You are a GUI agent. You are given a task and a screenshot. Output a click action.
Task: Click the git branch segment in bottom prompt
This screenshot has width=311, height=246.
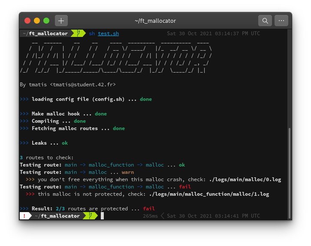click(x=90, y=216)
